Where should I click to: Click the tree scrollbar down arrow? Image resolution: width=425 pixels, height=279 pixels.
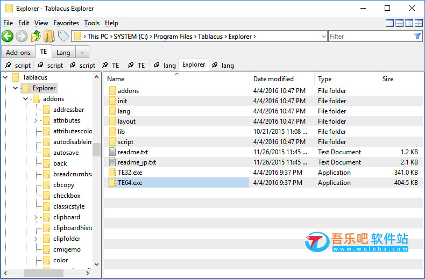click(x=96, y=264)
